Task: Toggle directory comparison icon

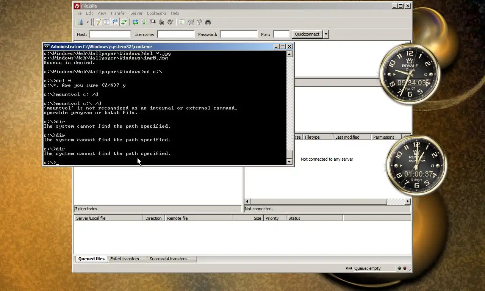Action: (191, 22)
